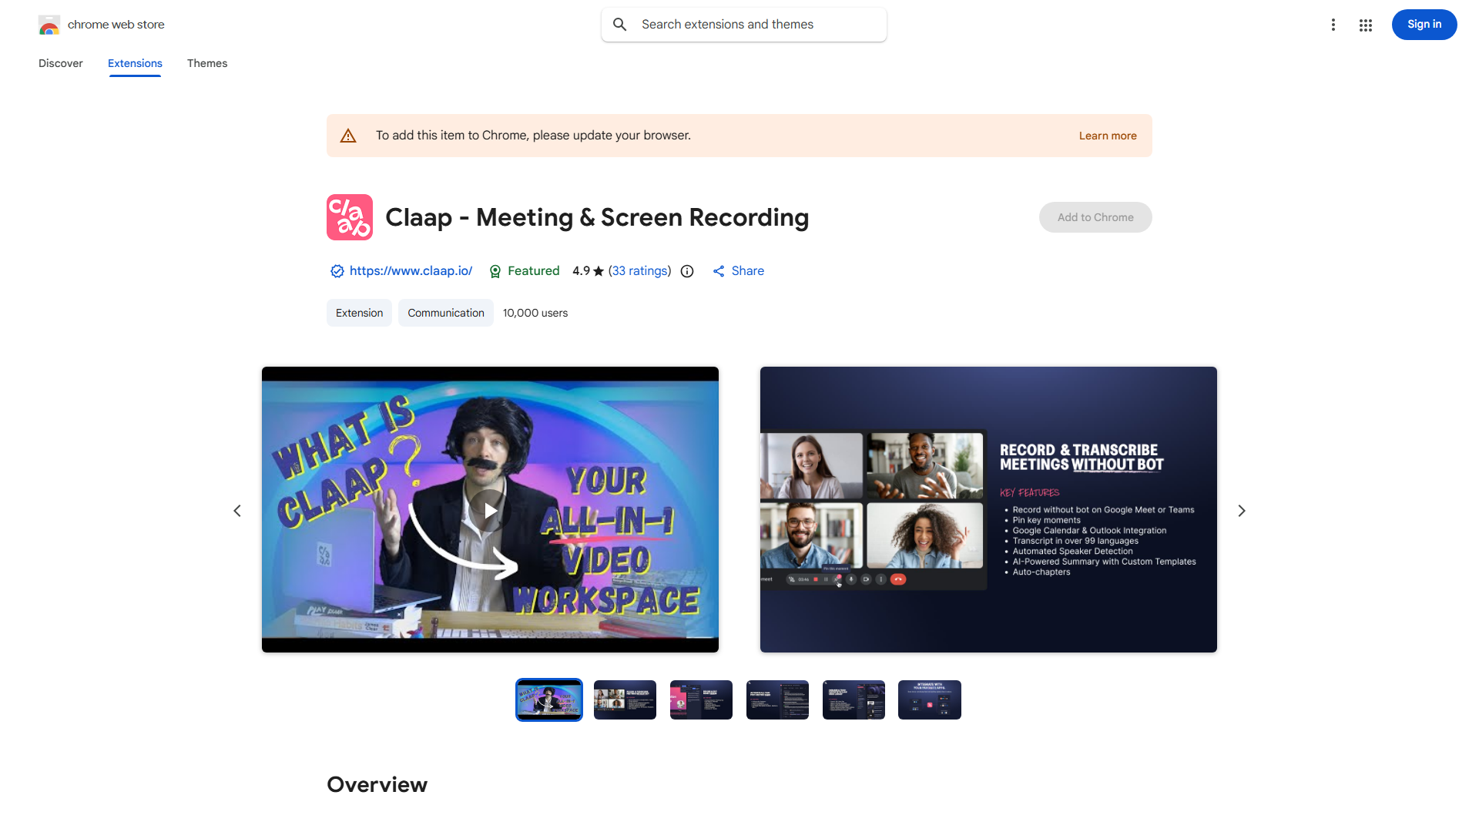This screenshot has height=832, width=1479.
Task: Click the Chrome Web Store logo icon
Action: 49,25
